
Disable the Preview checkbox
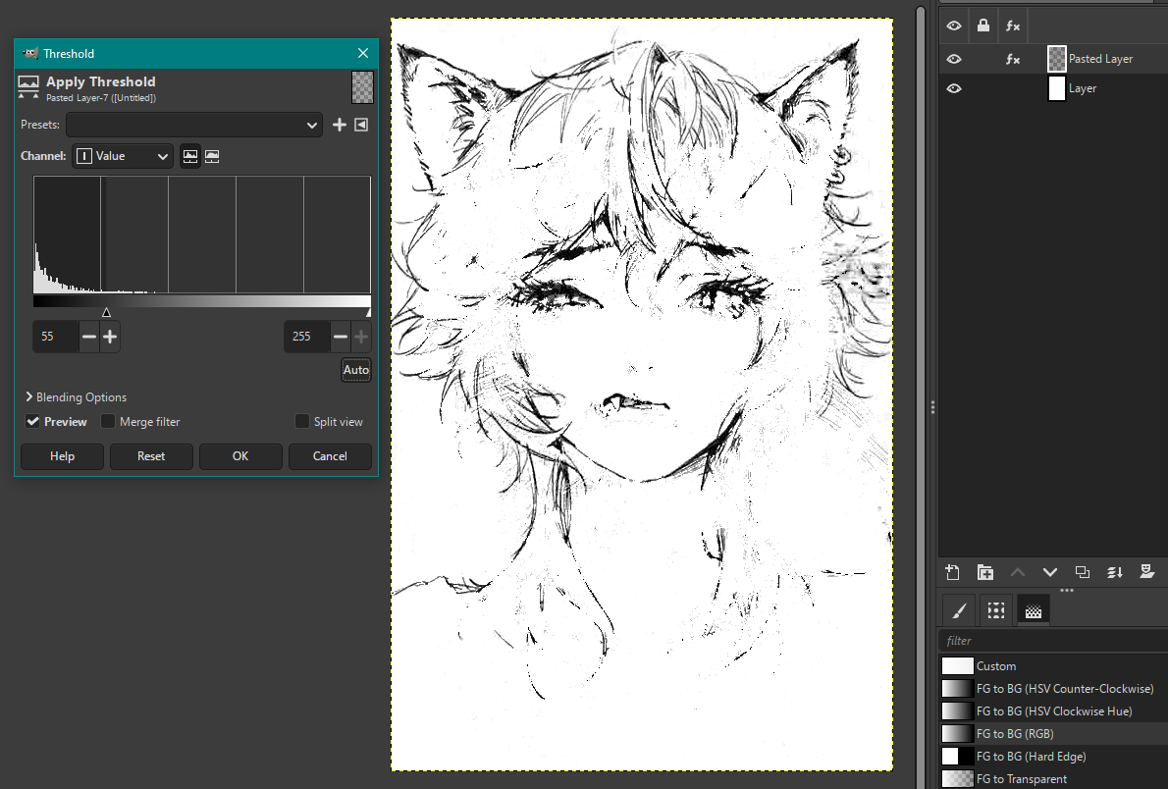pos(32,422)
